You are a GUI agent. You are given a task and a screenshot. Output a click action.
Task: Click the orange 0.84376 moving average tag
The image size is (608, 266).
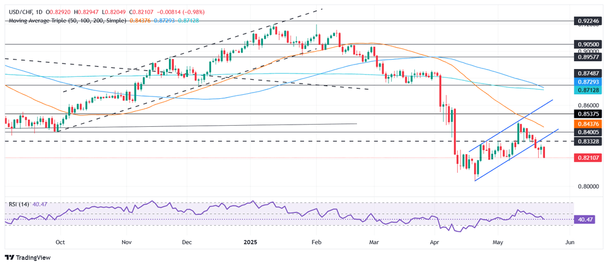click(x=588, y=123)
